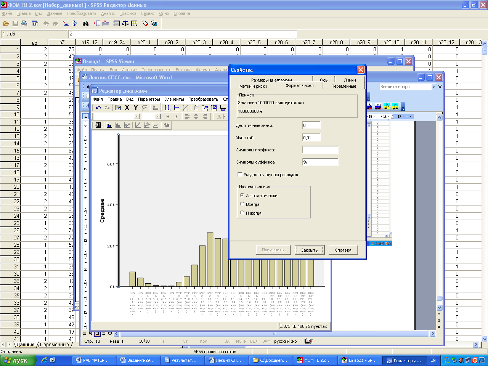Click Insert Variable icon in Data Editor toolbar

(106, 24)
